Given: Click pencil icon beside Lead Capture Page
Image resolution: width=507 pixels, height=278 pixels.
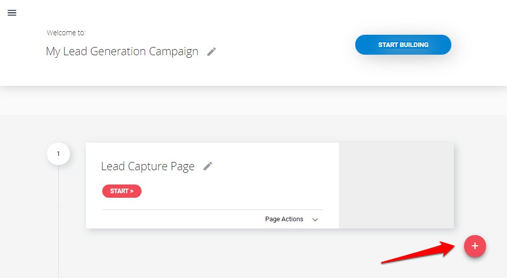Looking at the screenshot, I should tap(208, 166).
